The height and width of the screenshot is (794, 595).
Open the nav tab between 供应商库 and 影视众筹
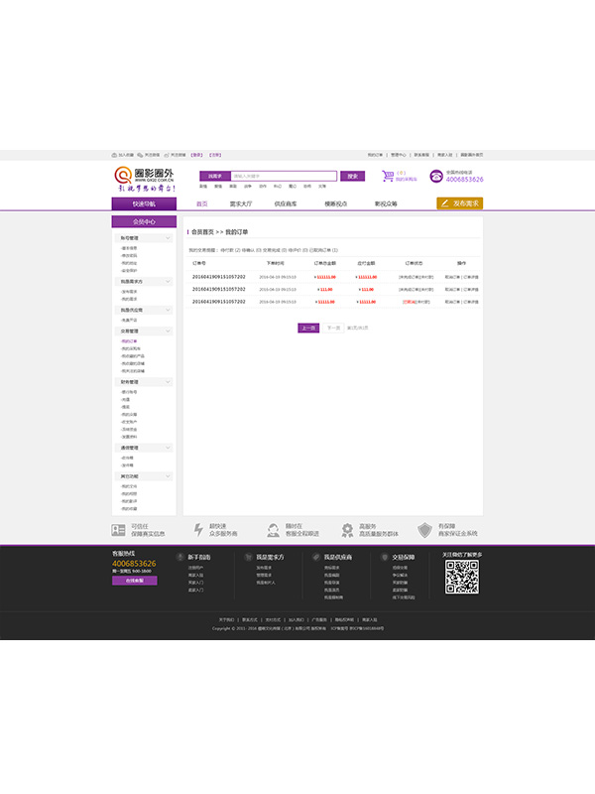[336, 204]
